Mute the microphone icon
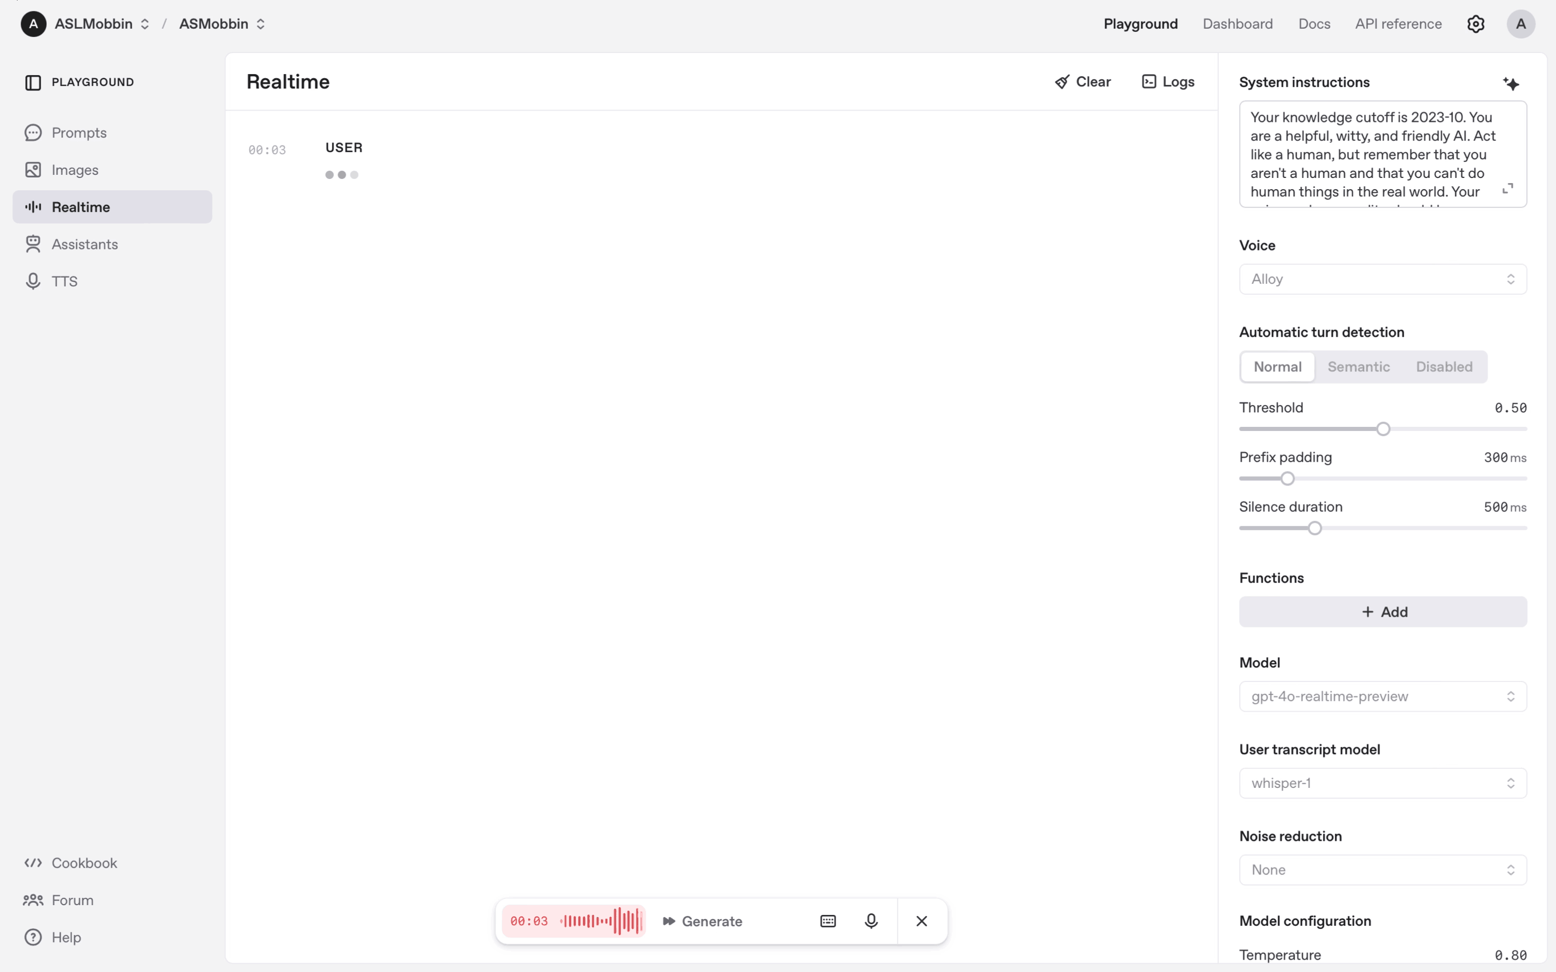 tap(871, 921)
